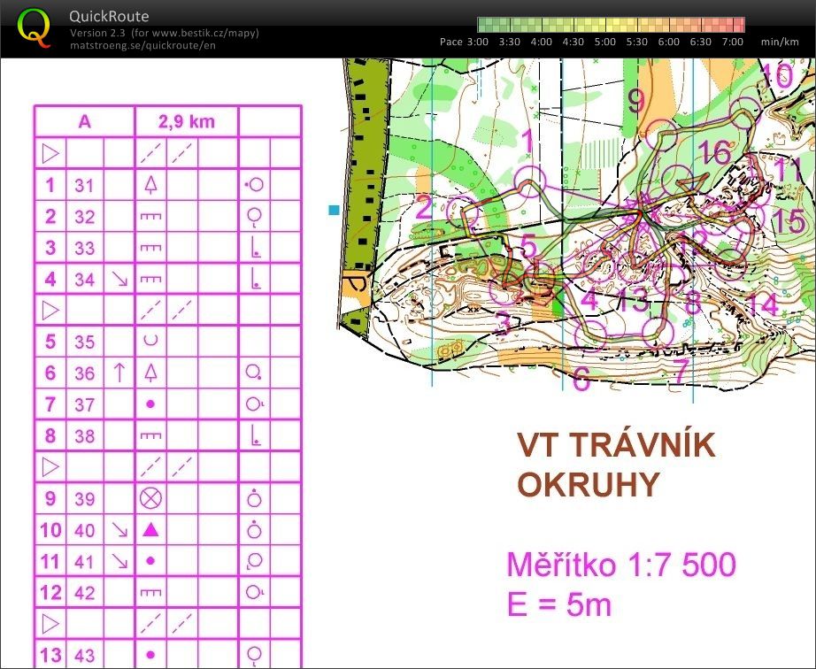The image size is (816, 669).
Task: Click the dot symbol in control 7 row
Action: click(150, 404)
